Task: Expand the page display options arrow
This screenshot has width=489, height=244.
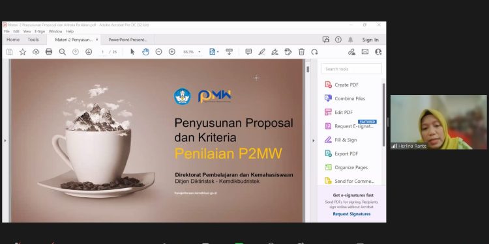Action: pyautogui.click(x=218, y=52)
